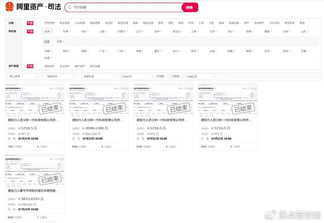Viewport: 324px width, 223px height.
Task: Open thumbnail of listing with 7483 views
Action: [35, 100]
